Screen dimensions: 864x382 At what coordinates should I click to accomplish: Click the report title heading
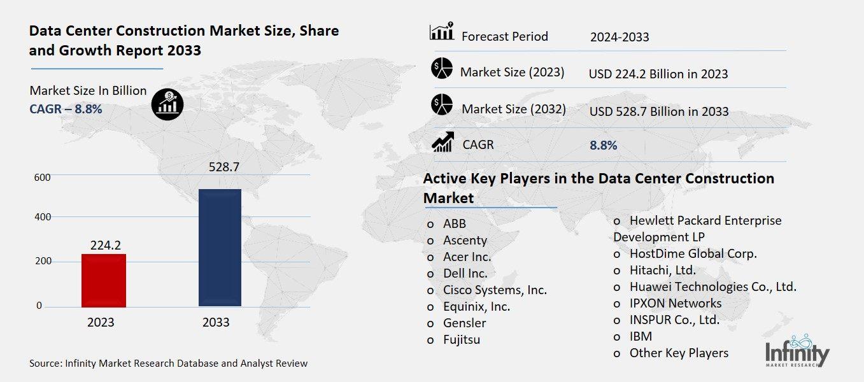pos(183,39)
